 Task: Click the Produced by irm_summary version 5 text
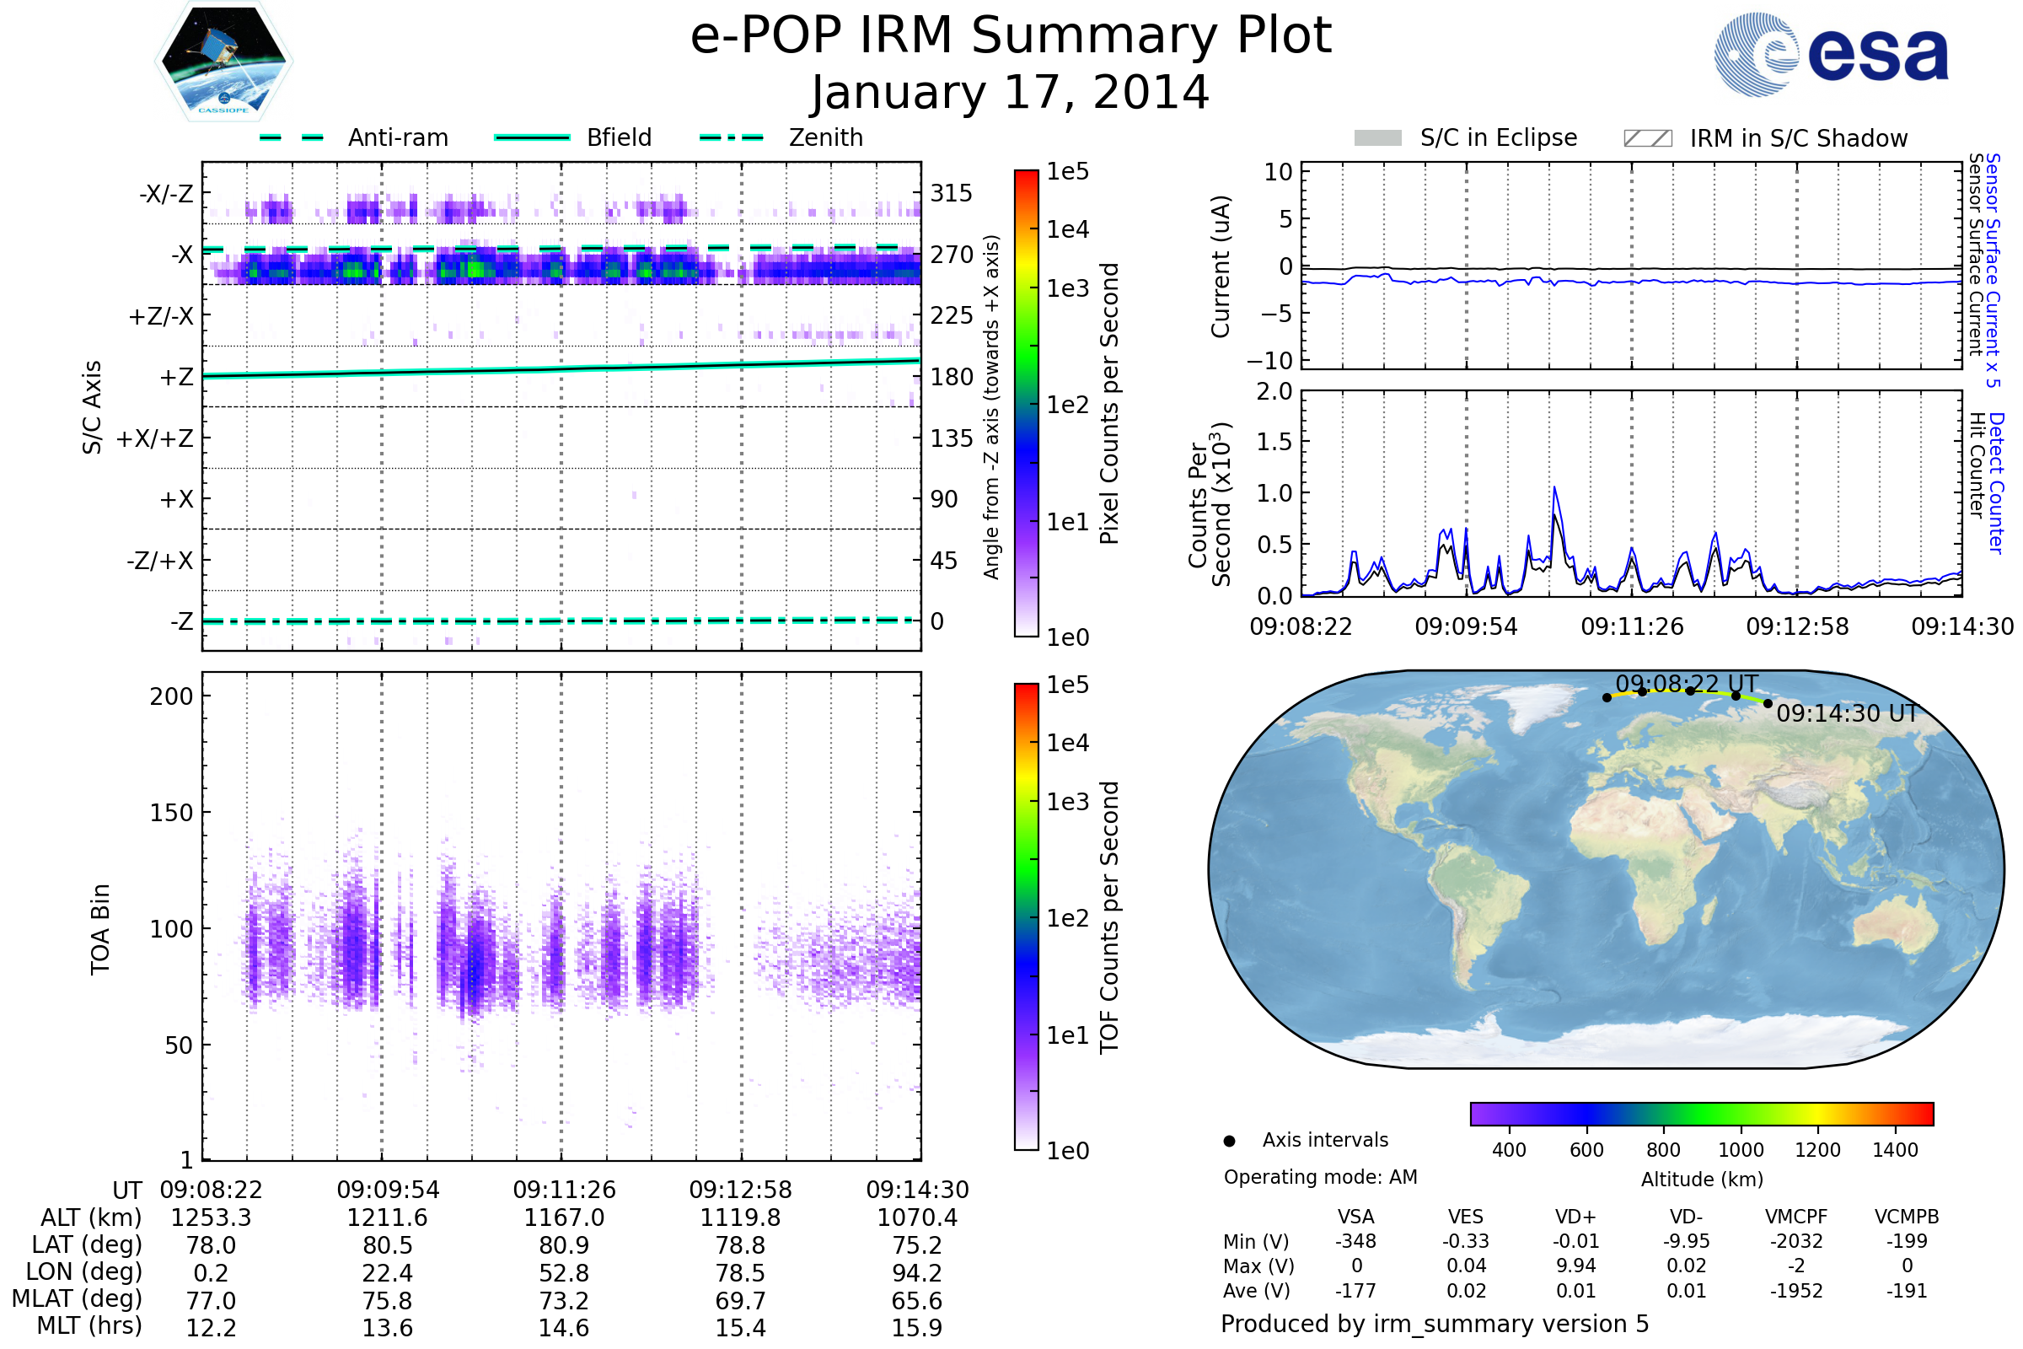(x=1435, y=1324)
